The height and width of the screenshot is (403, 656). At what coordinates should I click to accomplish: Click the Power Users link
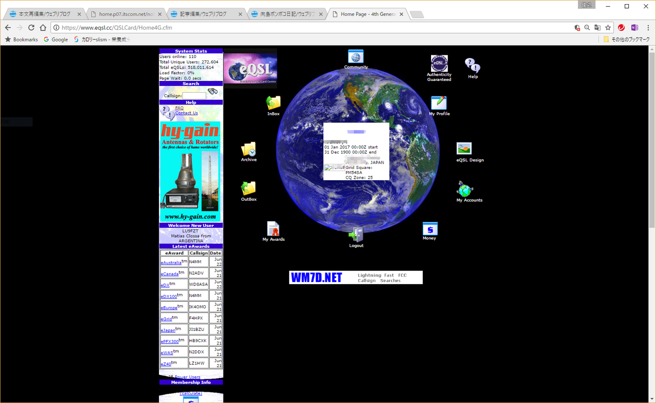(x=188, y=377)
